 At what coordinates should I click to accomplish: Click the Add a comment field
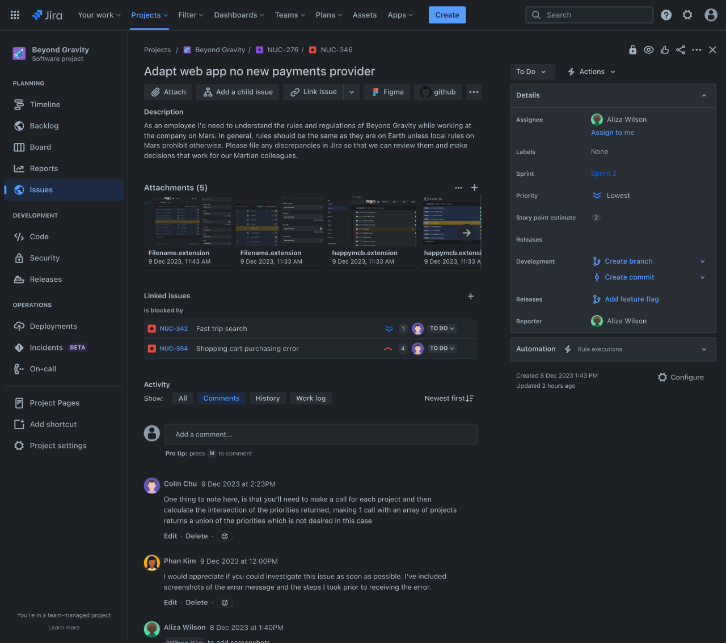pos(321,434)
